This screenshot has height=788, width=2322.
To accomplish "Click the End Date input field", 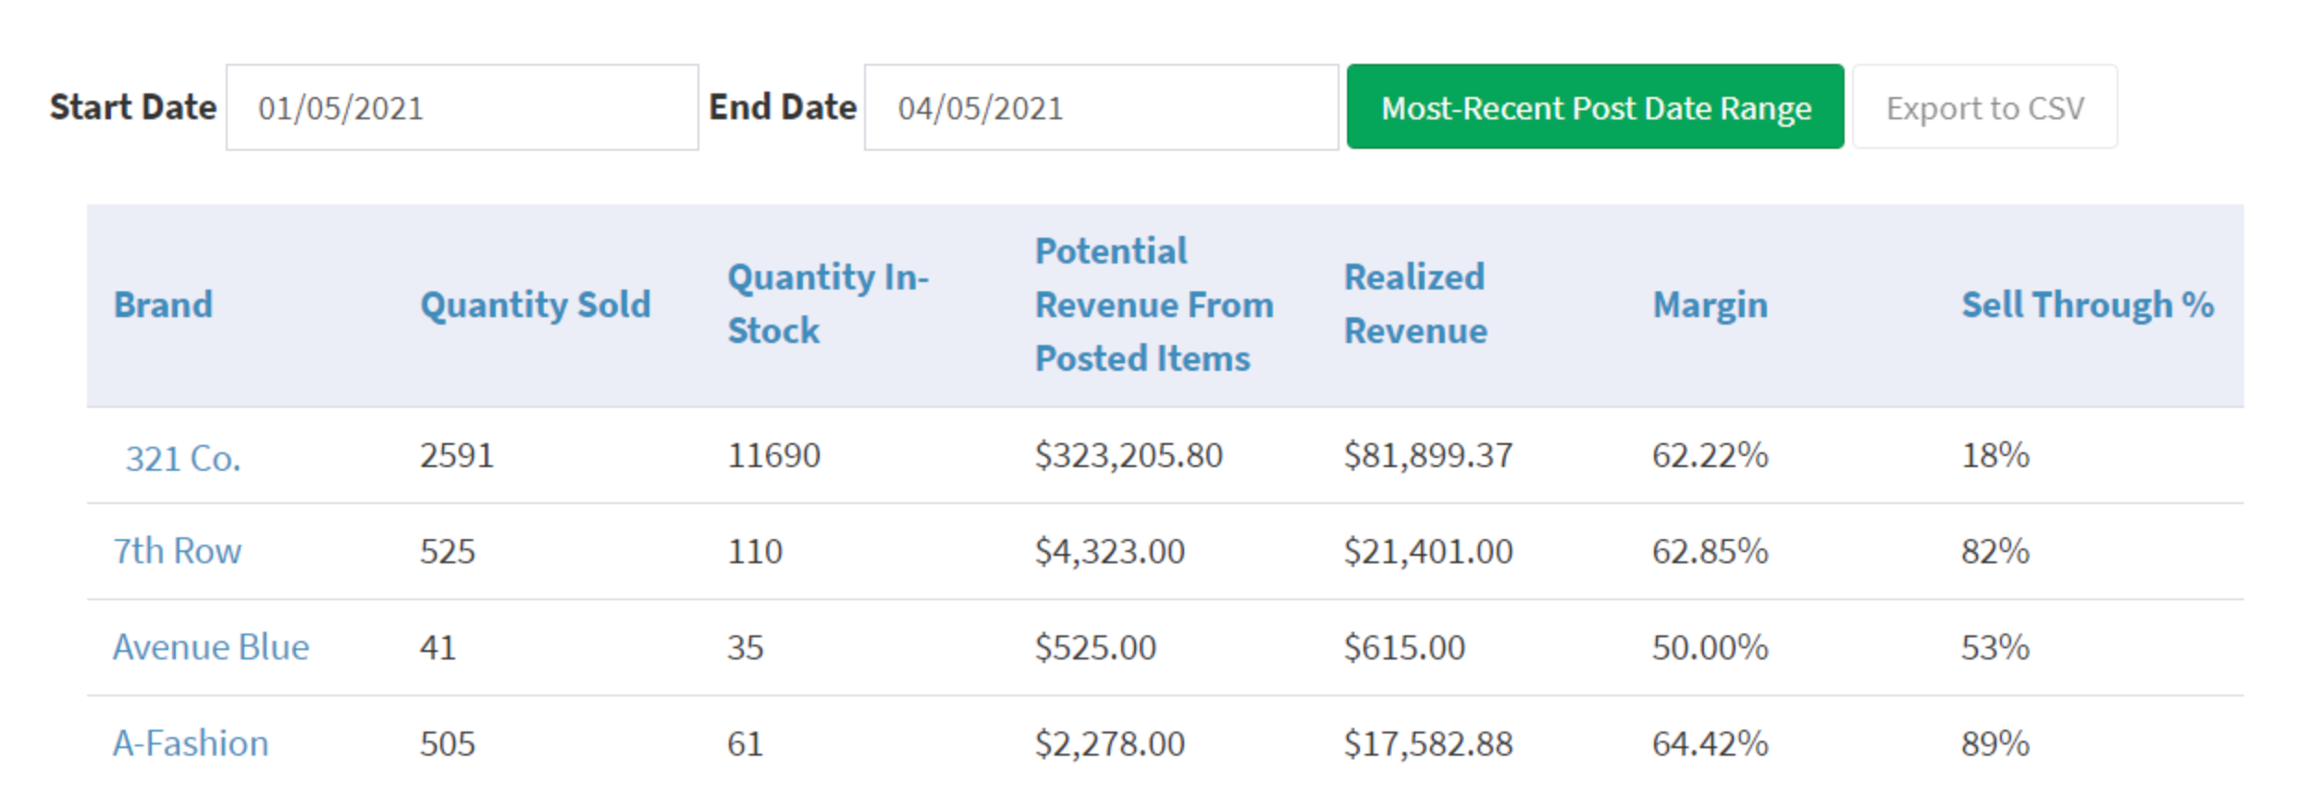I will coord(1100,107).
